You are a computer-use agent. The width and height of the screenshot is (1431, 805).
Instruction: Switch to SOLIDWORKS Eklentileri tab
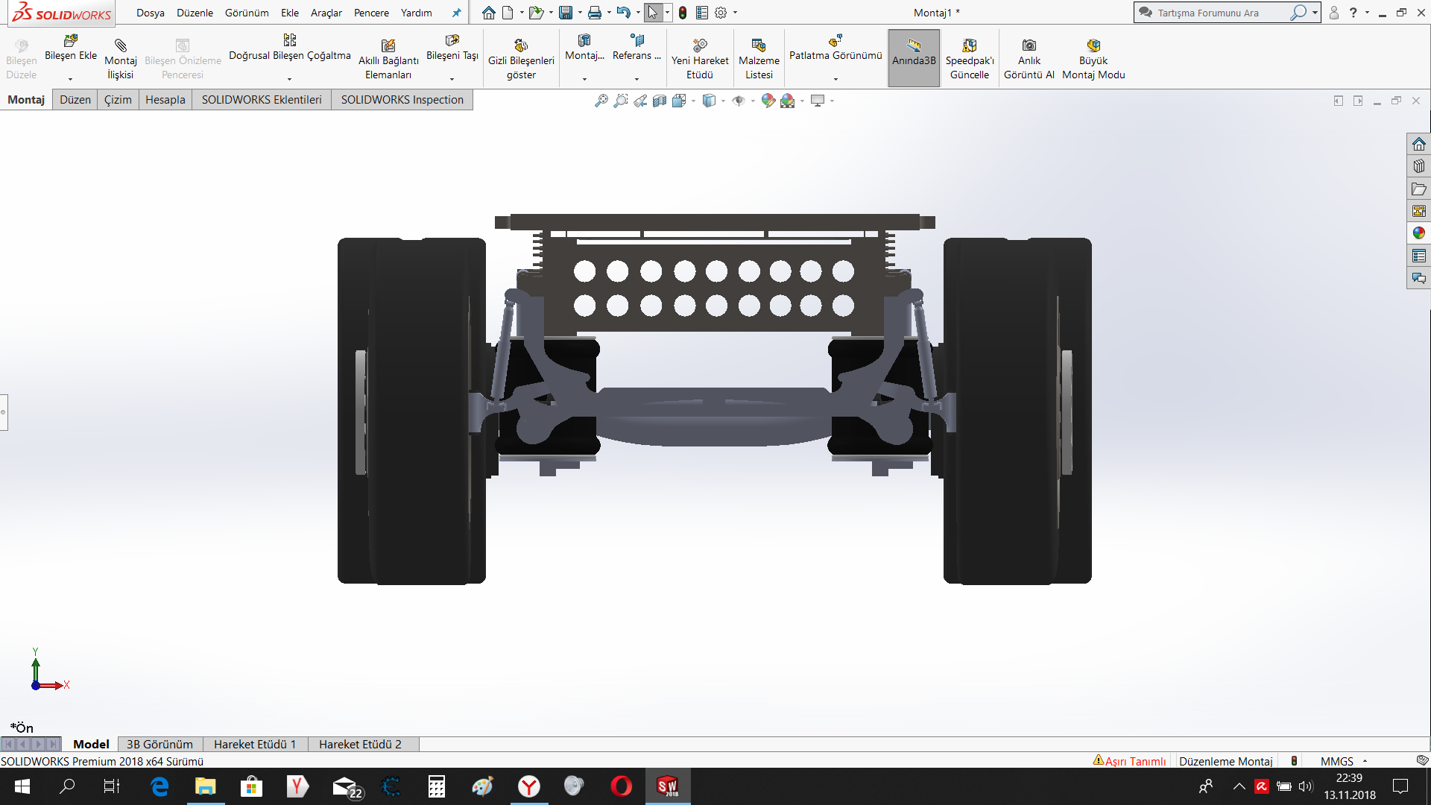point(262,100)
